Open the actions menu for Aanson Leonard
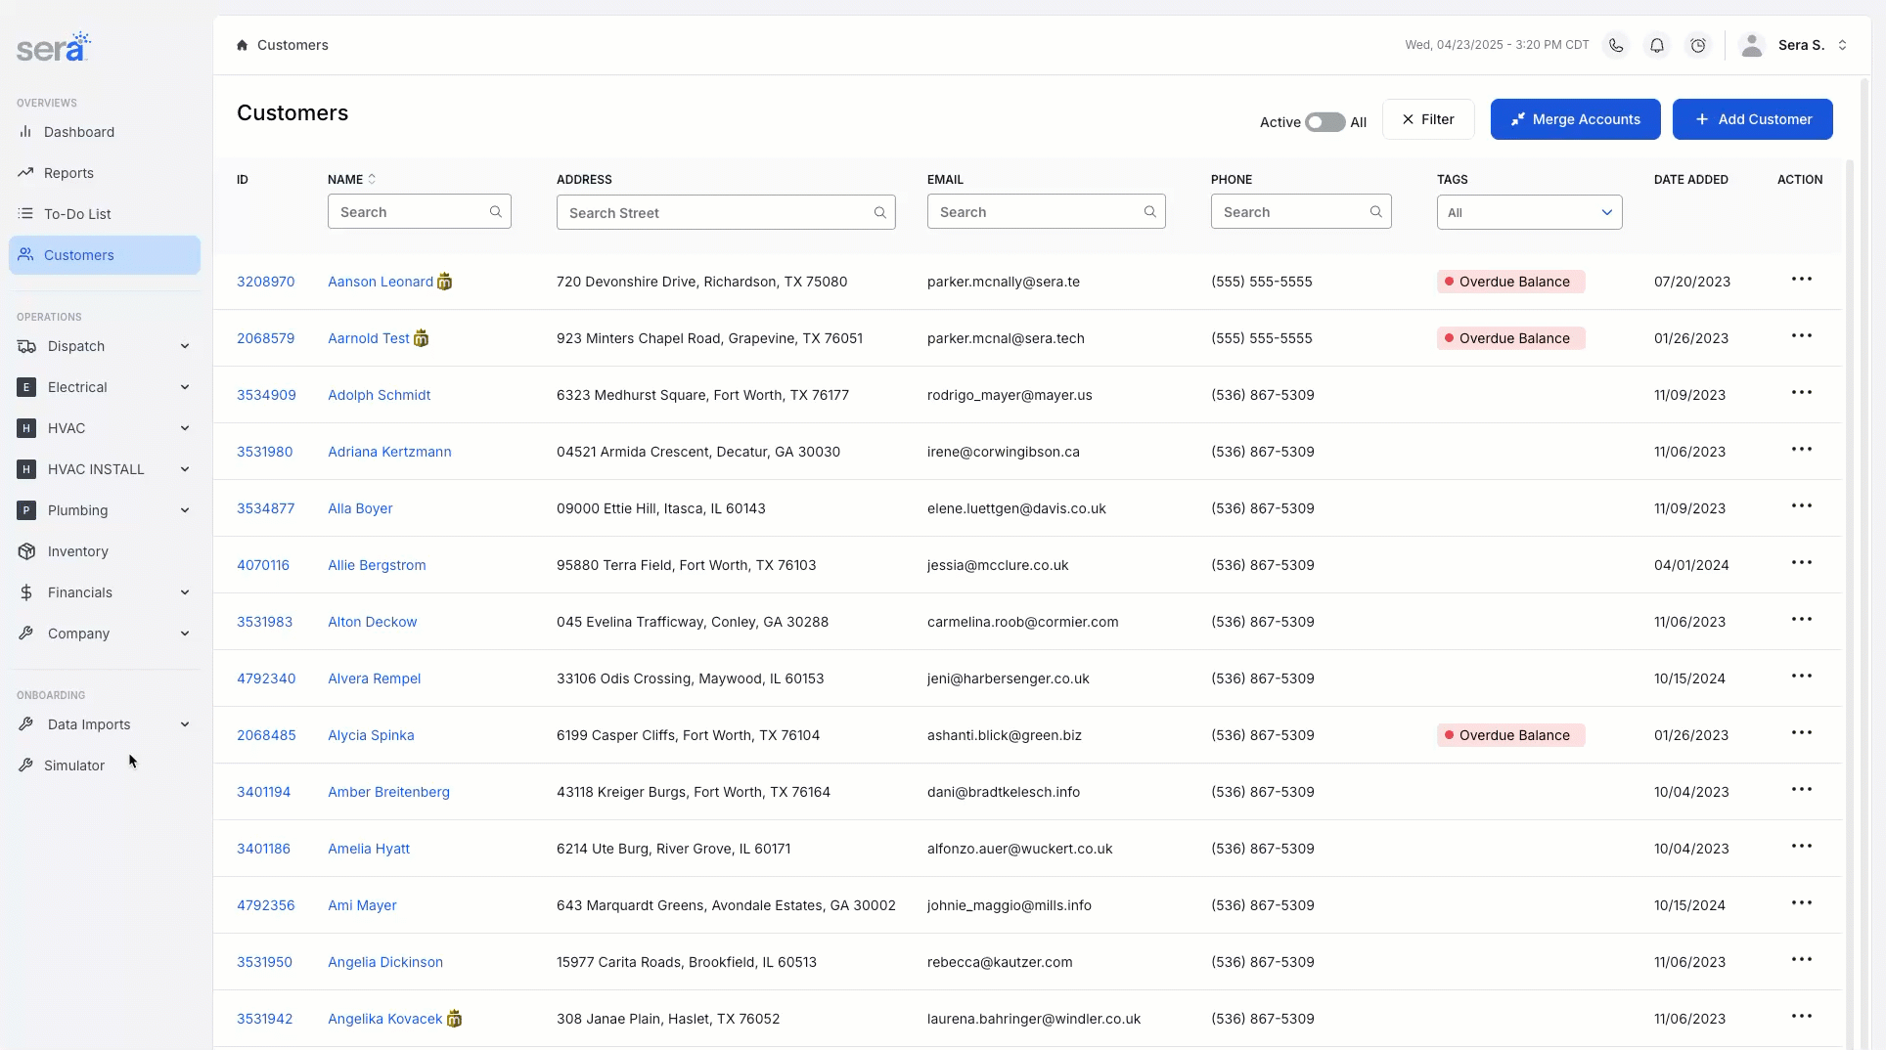 click(1802, 280)
